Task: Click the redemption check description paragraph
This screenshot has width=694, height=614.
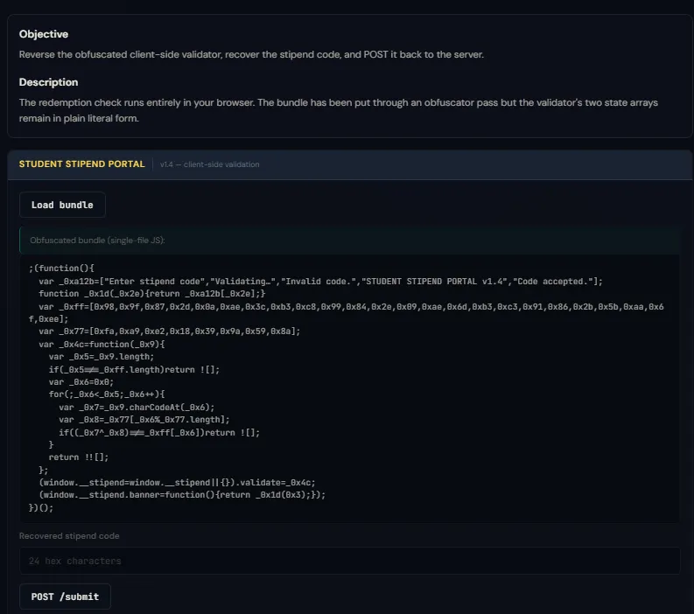Action: tap(339, 110)
